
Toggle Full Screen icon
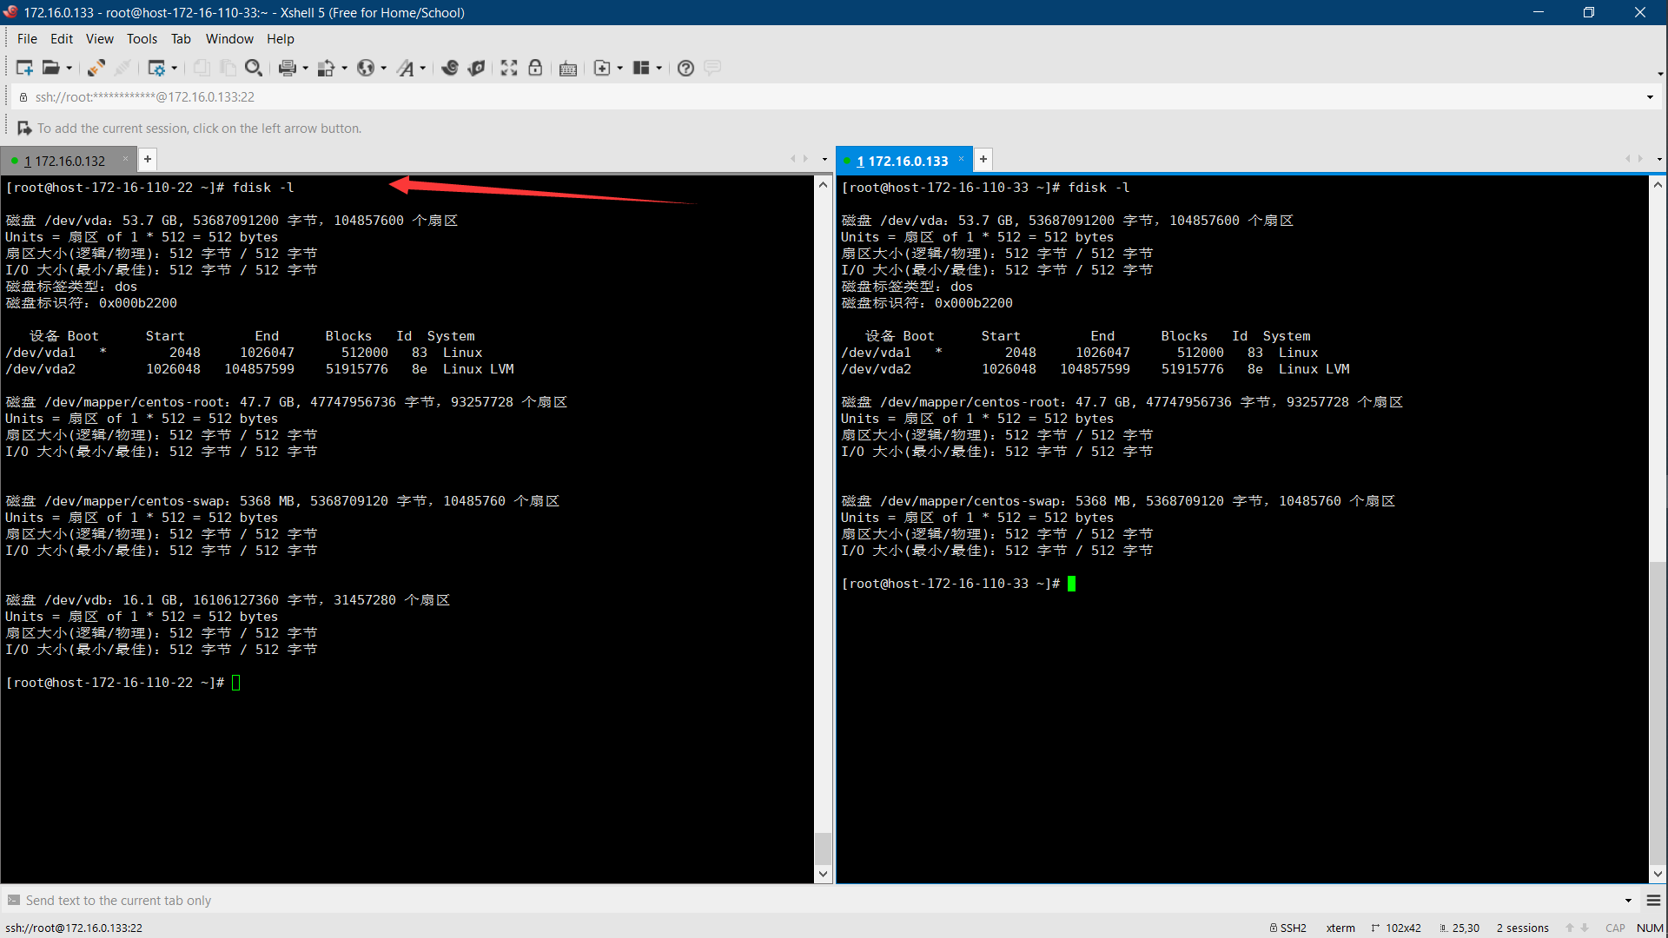click(x=509, y=68)
